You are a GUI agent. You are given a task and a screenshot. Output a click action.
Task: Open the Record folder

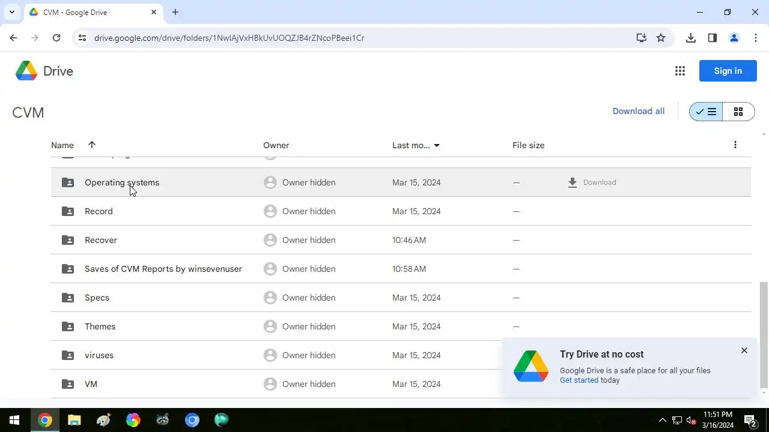click(x=99, y=211)
